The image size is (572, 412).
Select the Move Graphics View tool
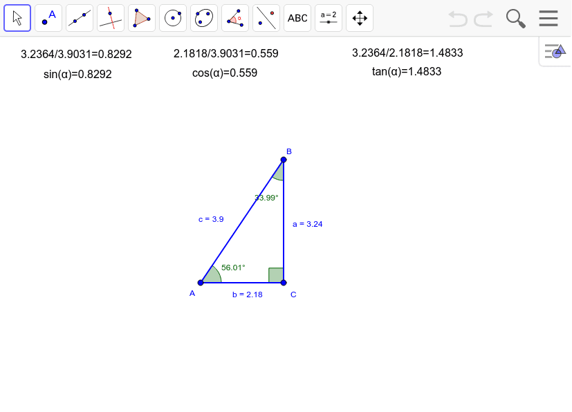359,18
